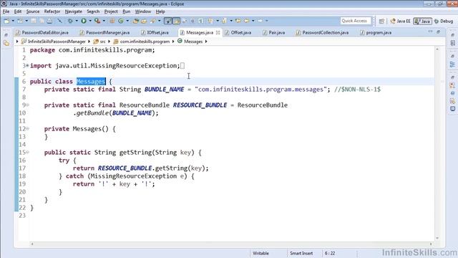This screenshot has height=258, width=458.
Task: Open the Project menu
Action: (111, 11)
